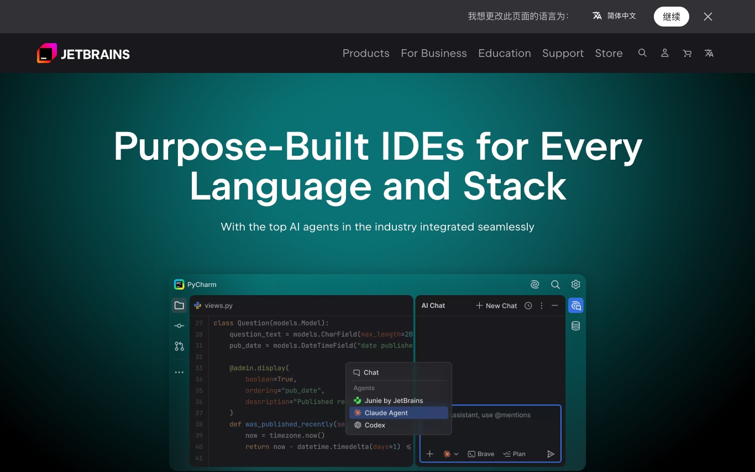Screen dimensions: 755x472
Task: Click the JetBrains logo in header
Action: (x=83, y=54)
